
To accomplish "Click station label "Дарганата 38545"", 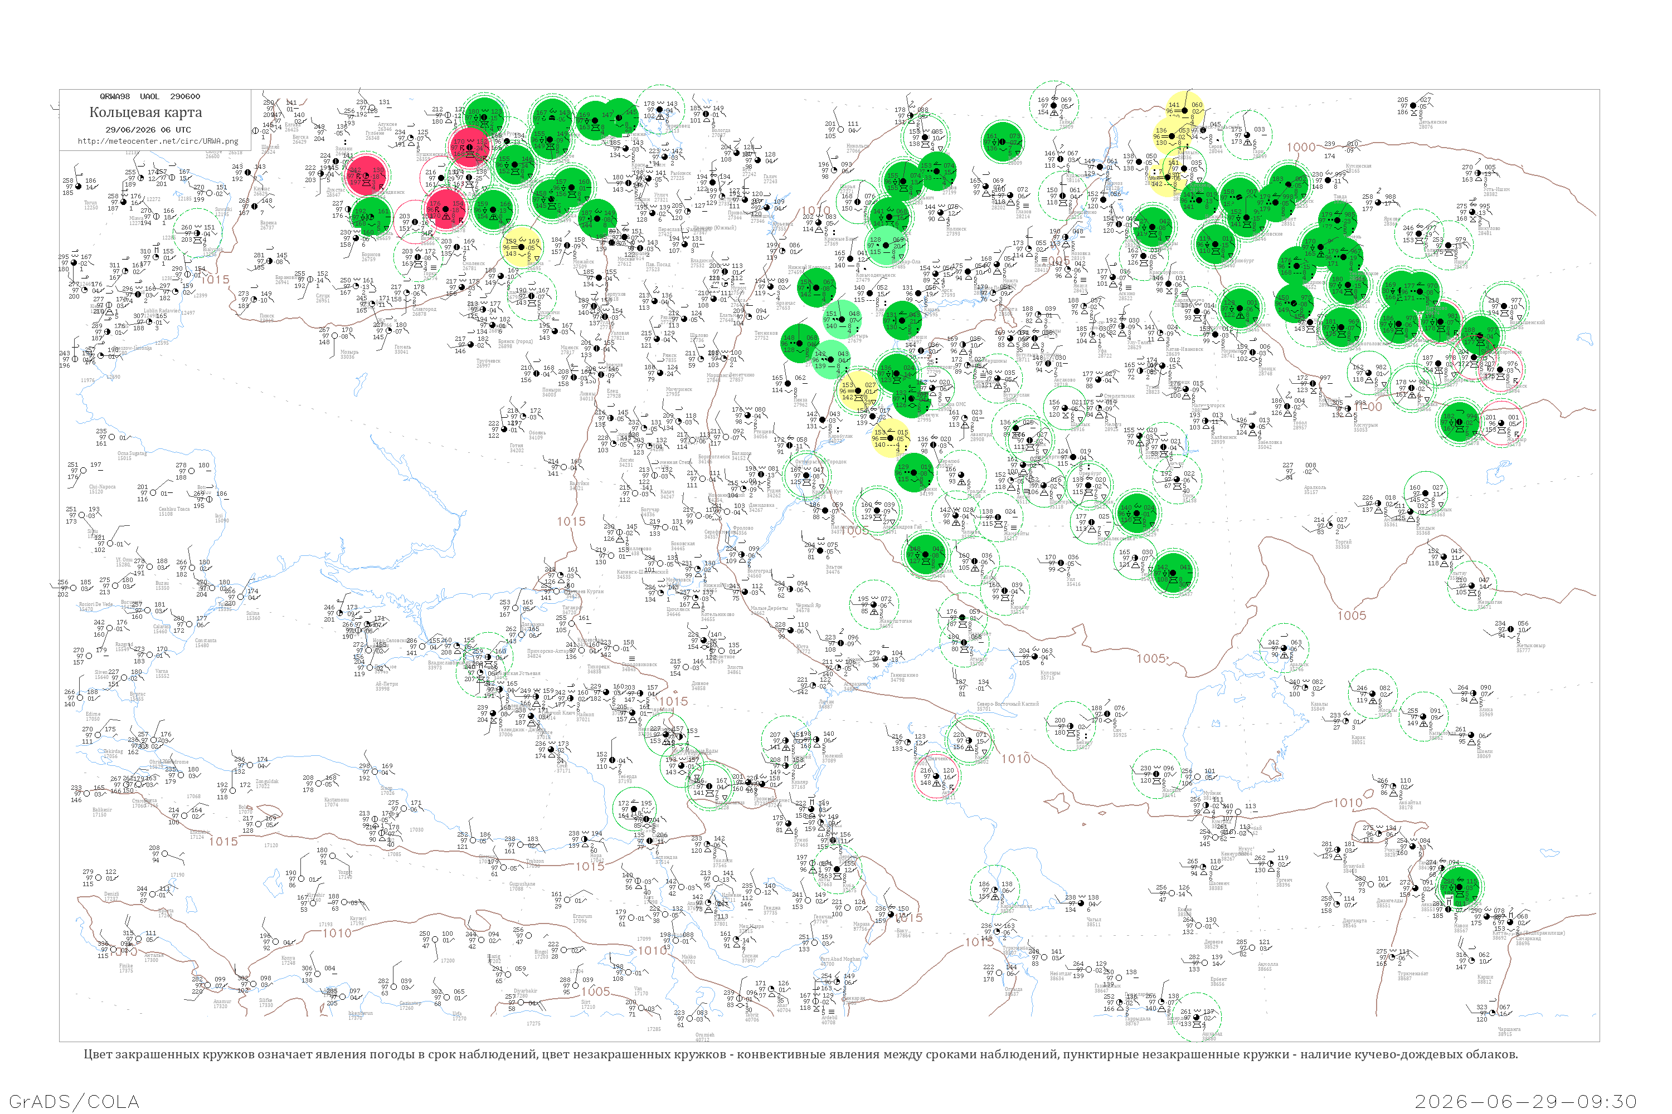I will [x=1354, y=923].
